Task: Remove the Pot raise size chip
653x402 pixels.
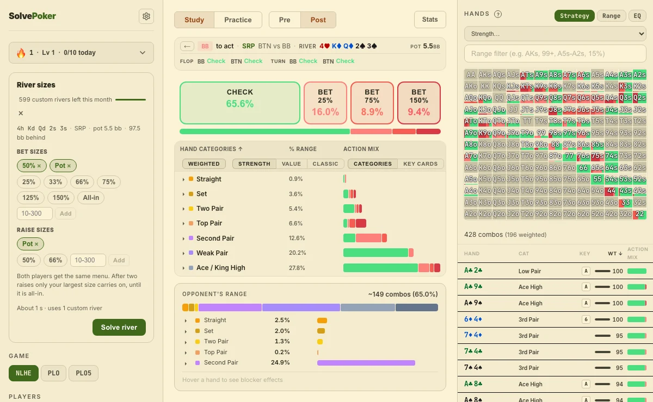Action: pyautogui.click(x=37, y=244)
